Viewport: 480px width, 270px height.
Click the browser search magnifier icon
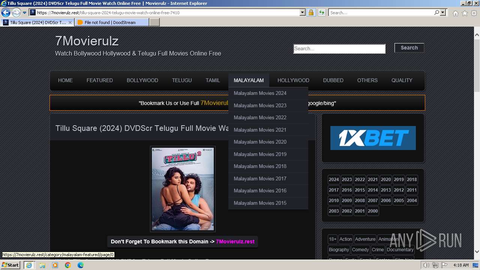click(436, 12)
